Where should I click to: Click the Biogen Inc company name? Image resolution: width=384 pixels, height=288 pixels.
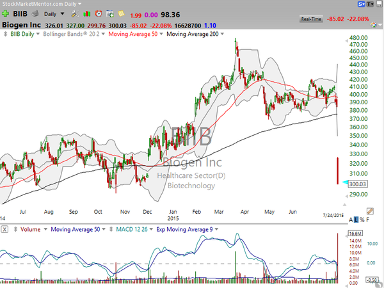coord(21,25)
